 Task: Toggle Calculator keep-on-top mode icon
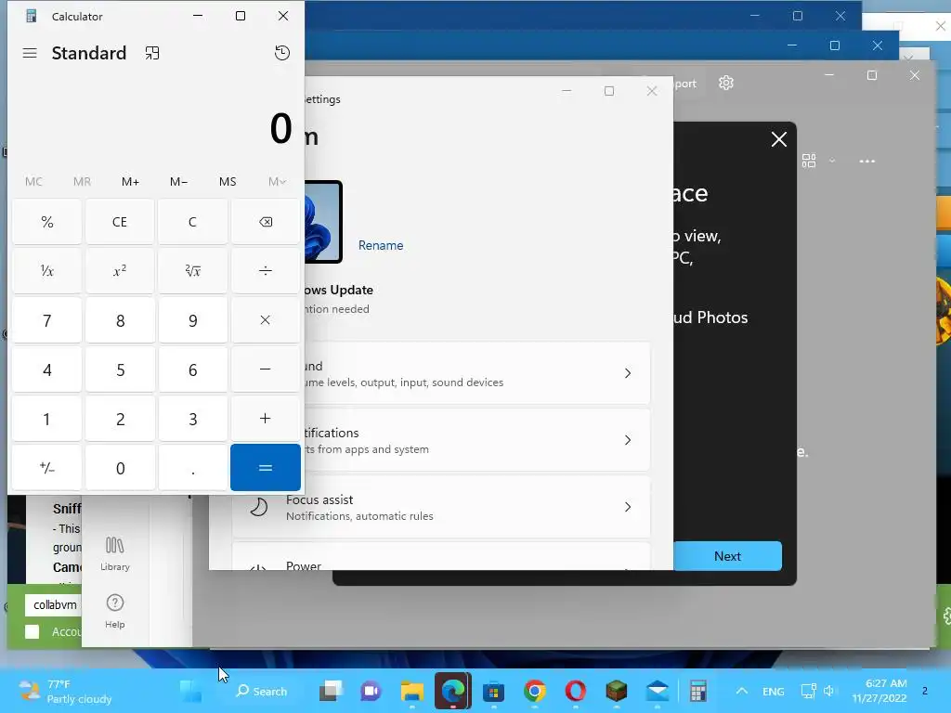[152, 53]
